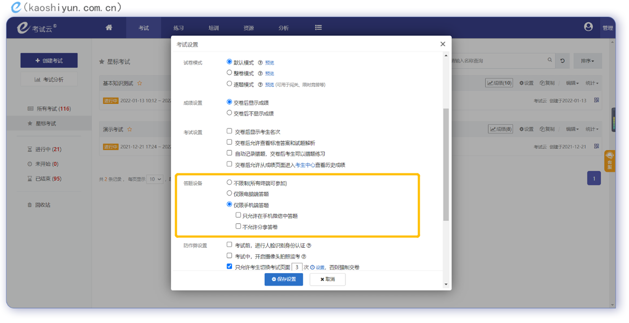Expand 编辑 dropdown for 基本知识测试
This screenshot has width=629, height=323.
point(572,83)
